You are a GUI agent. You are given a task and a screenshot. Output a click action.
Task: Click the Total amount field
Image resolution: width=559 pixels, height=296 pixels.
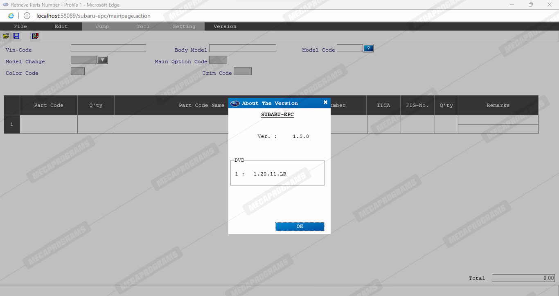pyautogui.click(x=523, y=278)
